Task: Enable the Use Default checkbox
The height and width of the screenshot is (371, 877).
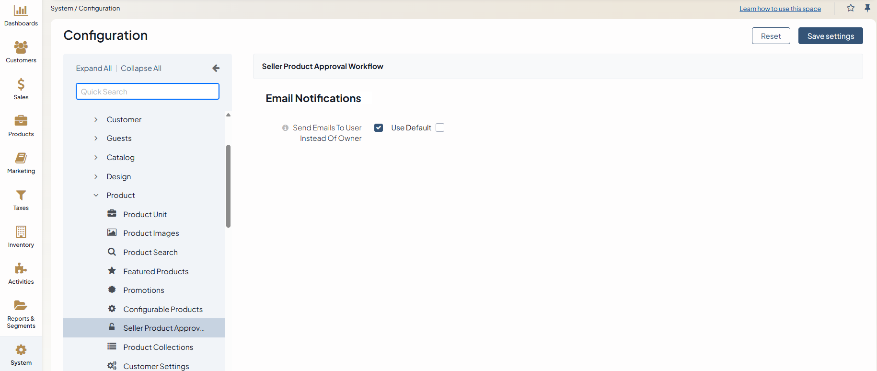Action: (x=440, y=128)
